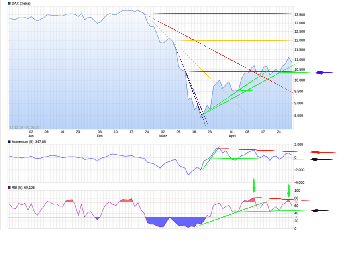Image resolution: width=357 pixels, height=255 pixels.
Task: Click the 12.000 price axis label
Action: coord(300,41)
